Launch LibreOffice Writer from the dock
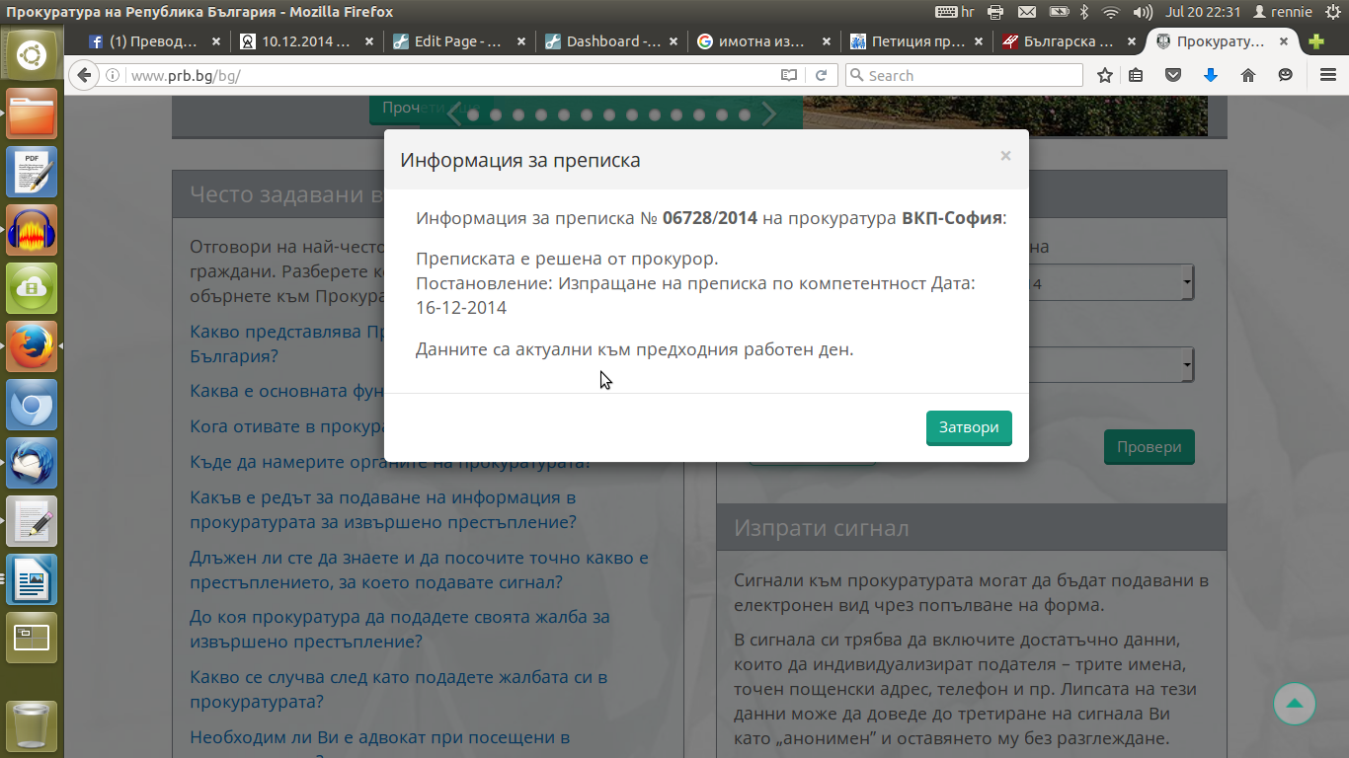 (x=32, y=579)
